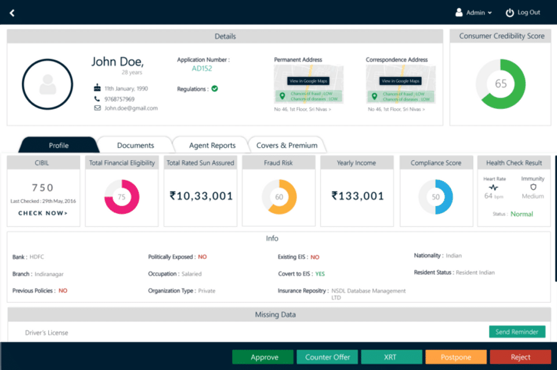Click the profile photo placeholder avatar

pos(48,85)
